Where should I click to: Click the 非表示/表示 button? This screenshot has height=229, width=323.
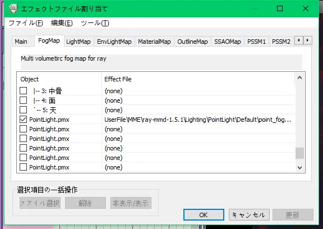coord(131,203)
